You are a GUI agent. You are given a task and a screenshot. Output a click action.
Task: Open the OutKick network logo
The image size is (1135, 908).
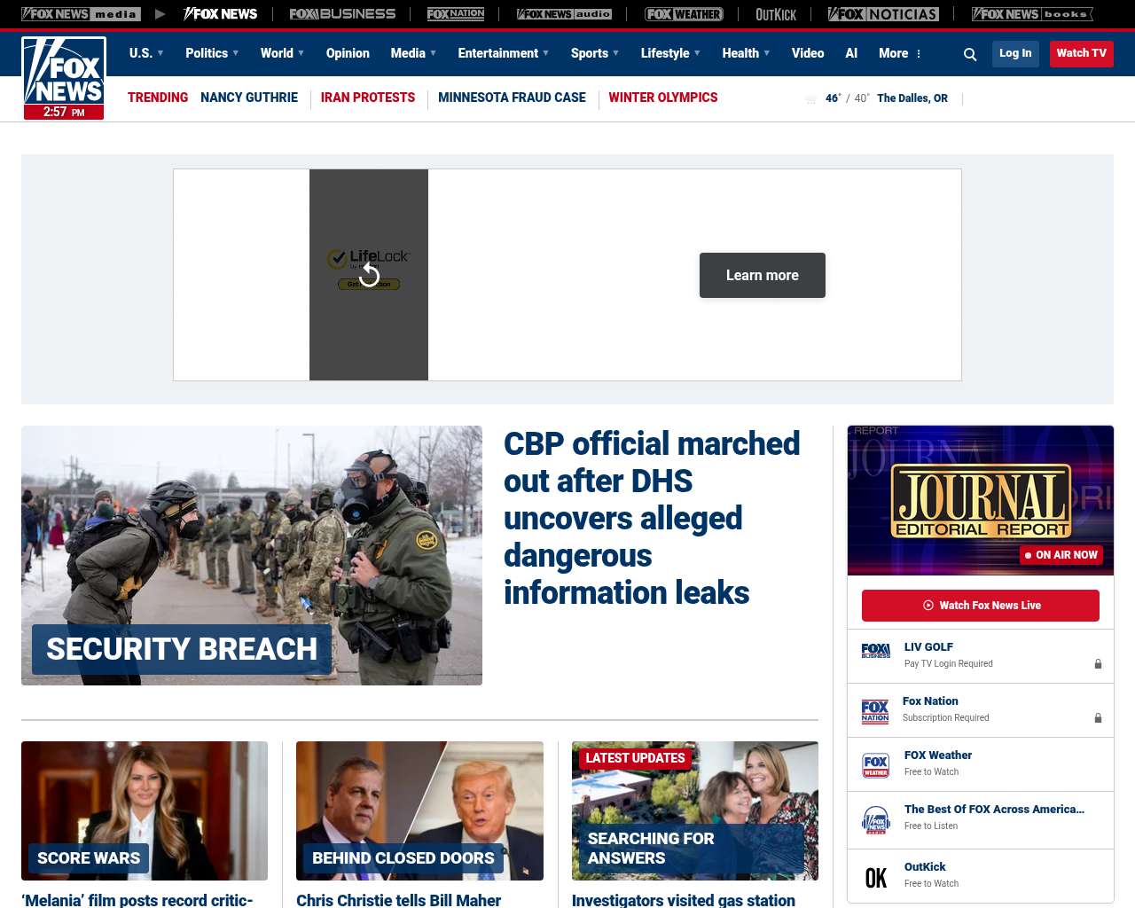tap(776, 14)
